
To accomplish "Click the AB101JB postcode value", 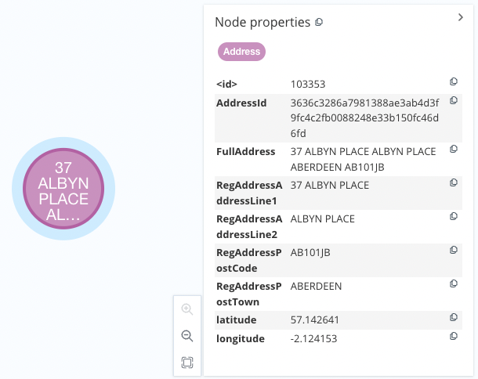I will click(310, 252).
